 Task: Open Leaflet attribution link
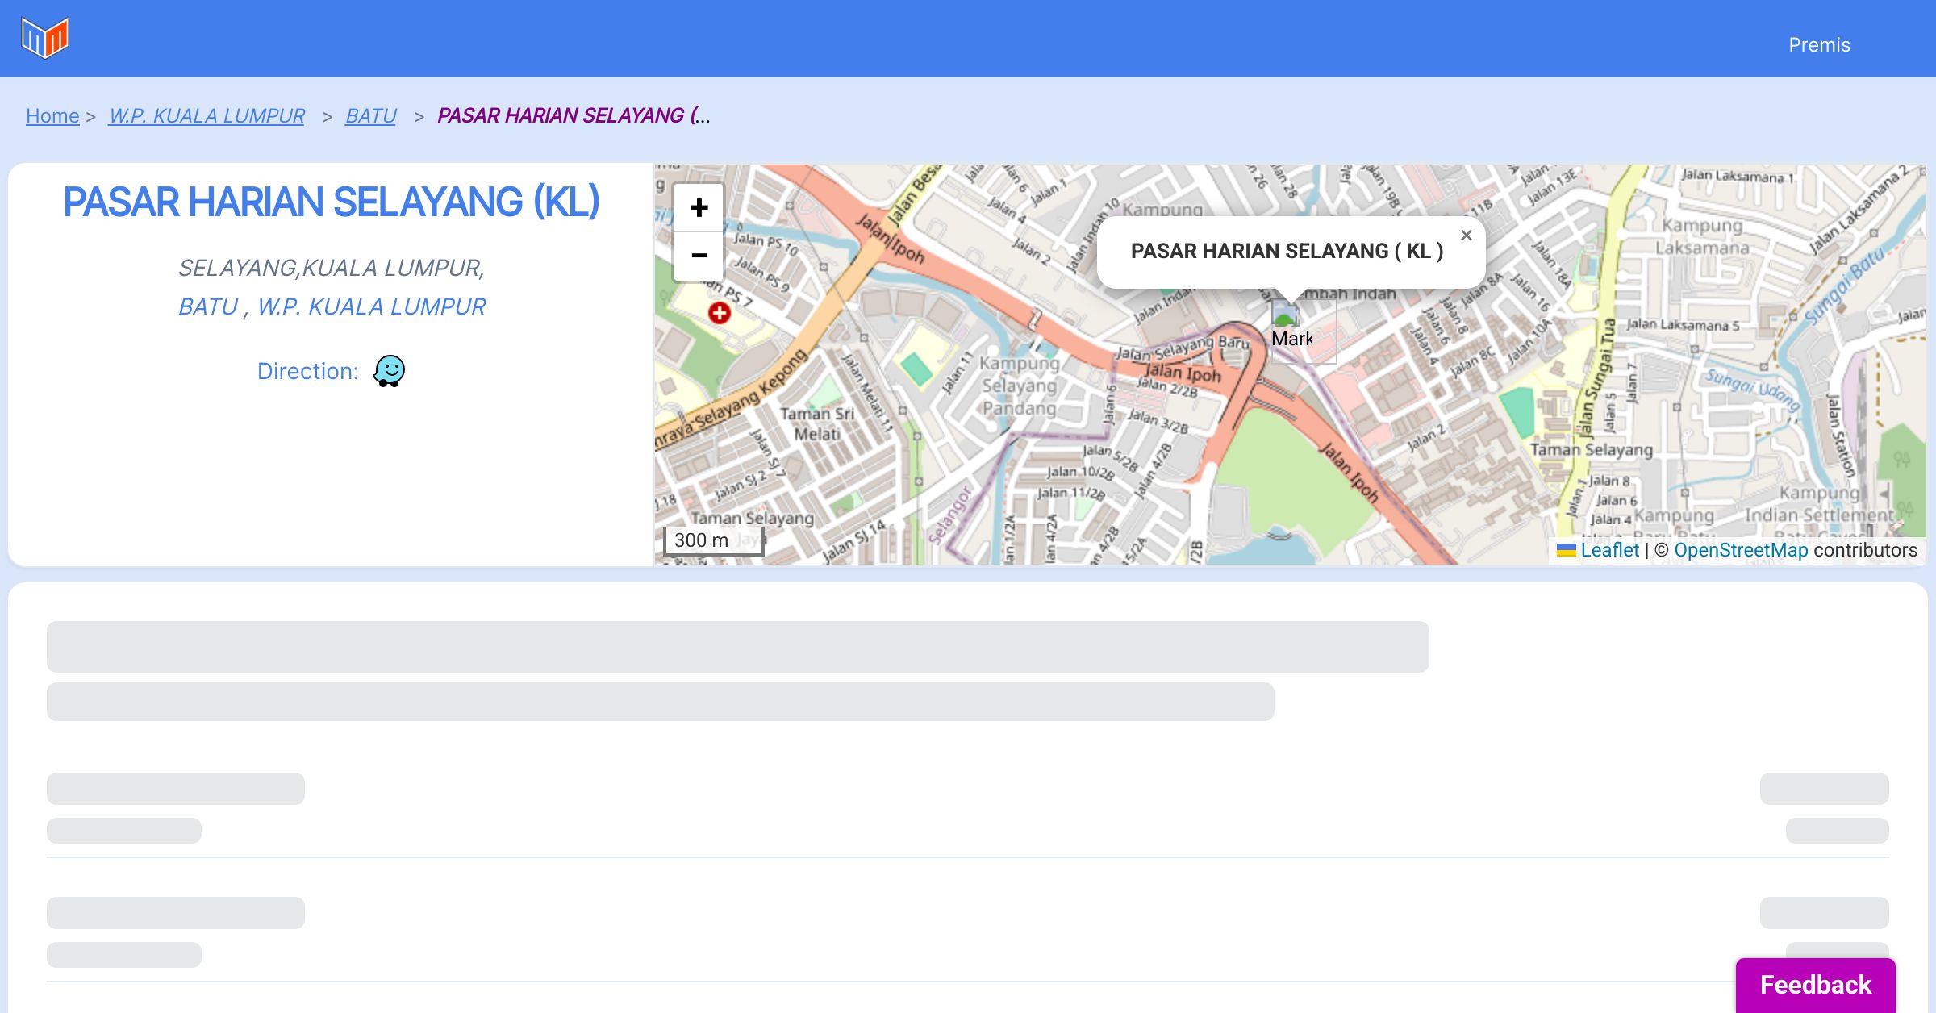pyautogui.click(x=1609, y=550)
